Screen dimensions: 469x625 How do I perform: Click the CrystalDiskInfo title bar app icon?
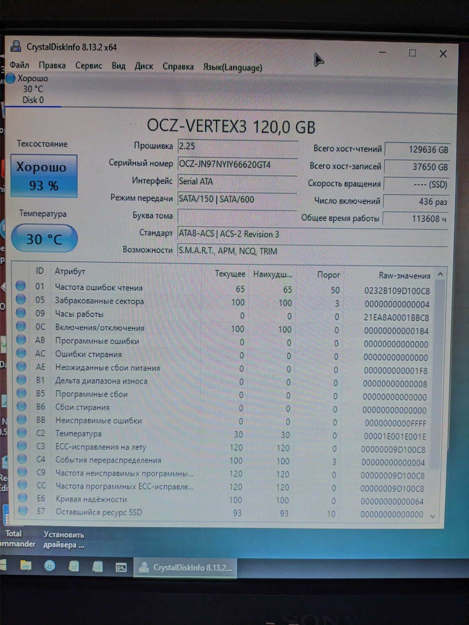point(16,46)
